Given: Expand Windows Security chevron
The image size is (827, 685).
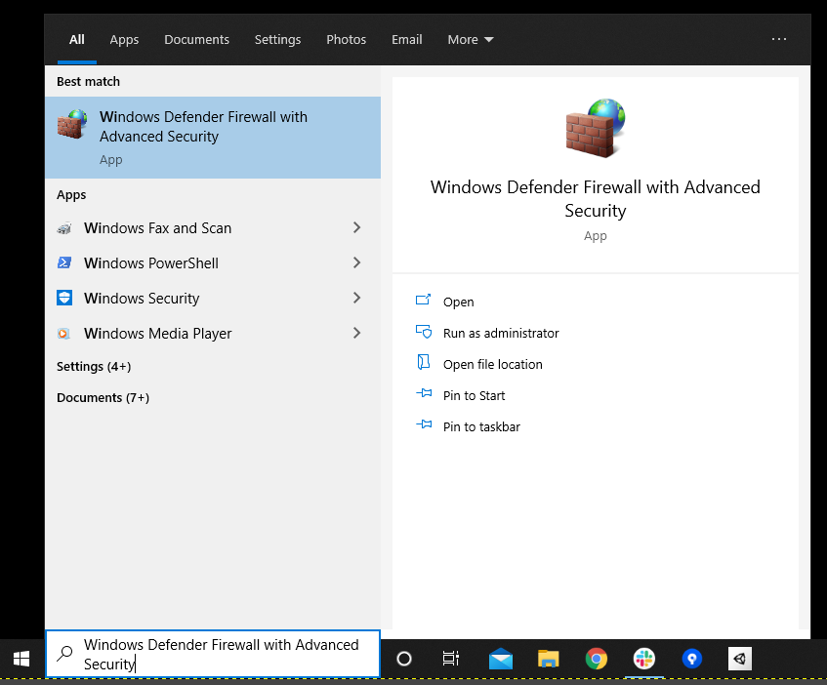Looking at the screenshot, I should pos(357,298).
